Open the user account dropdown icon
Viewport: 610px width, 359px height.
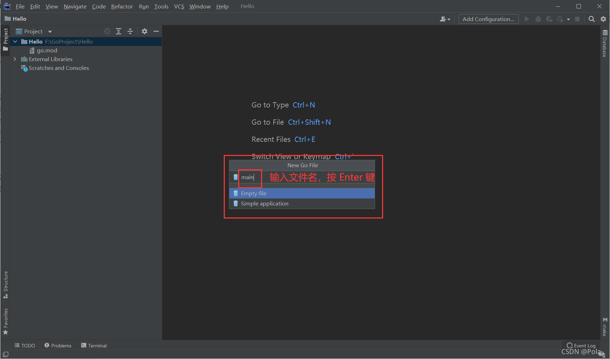(445, 19)
